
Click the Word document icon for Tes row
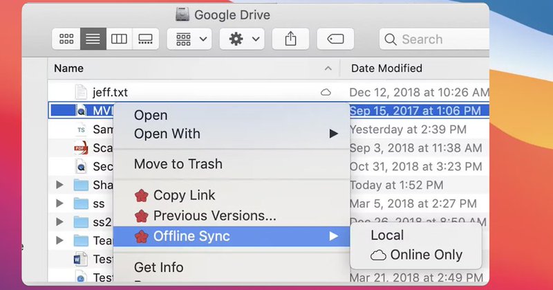[x=81, y=260]
